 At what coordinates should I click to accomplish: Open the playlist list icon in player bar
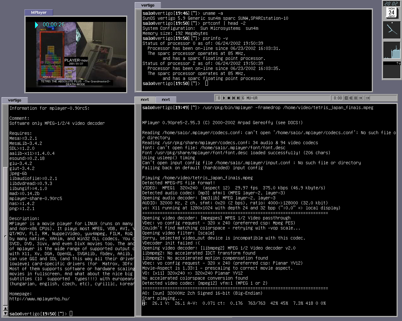pyautogui.click(x=356, y=98)
